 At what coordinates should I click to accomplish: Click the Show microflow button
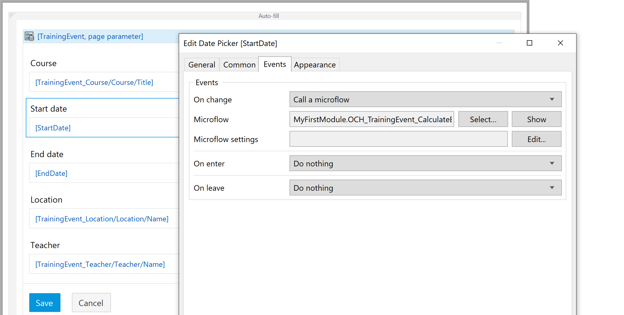point(536,119)
